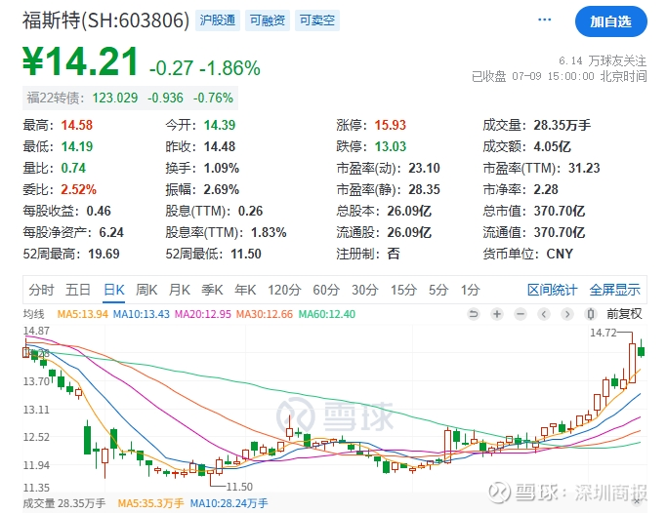Click the 今开 value 14.39
The width and height of the screenshot is (667, 513).
tap(220, 125)
